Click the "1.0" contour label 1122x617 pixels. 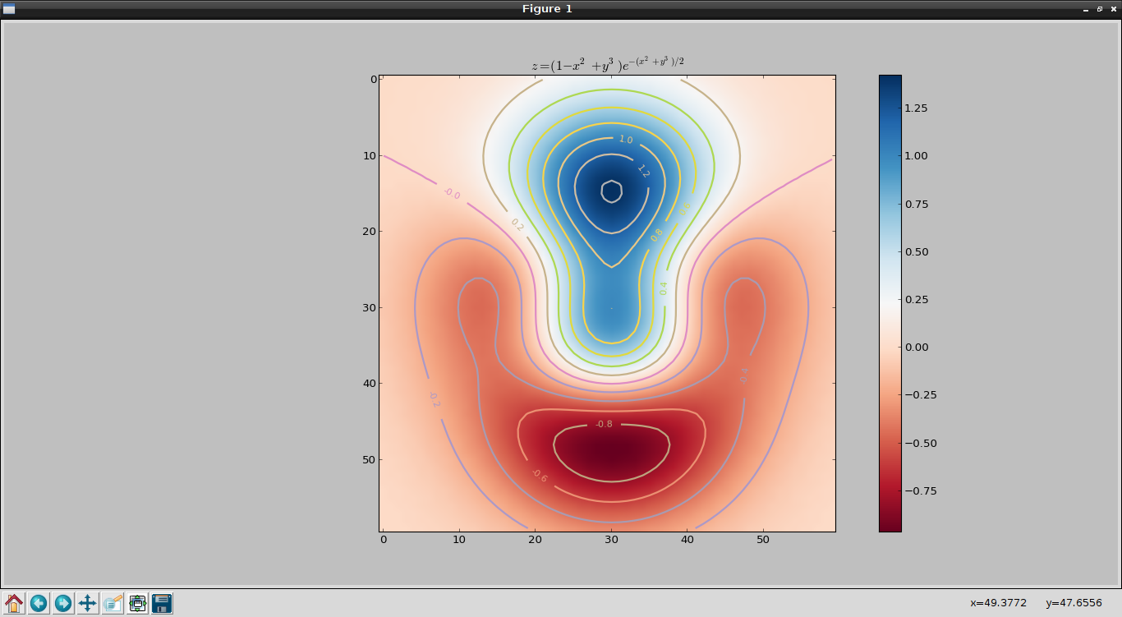(626, 140)
